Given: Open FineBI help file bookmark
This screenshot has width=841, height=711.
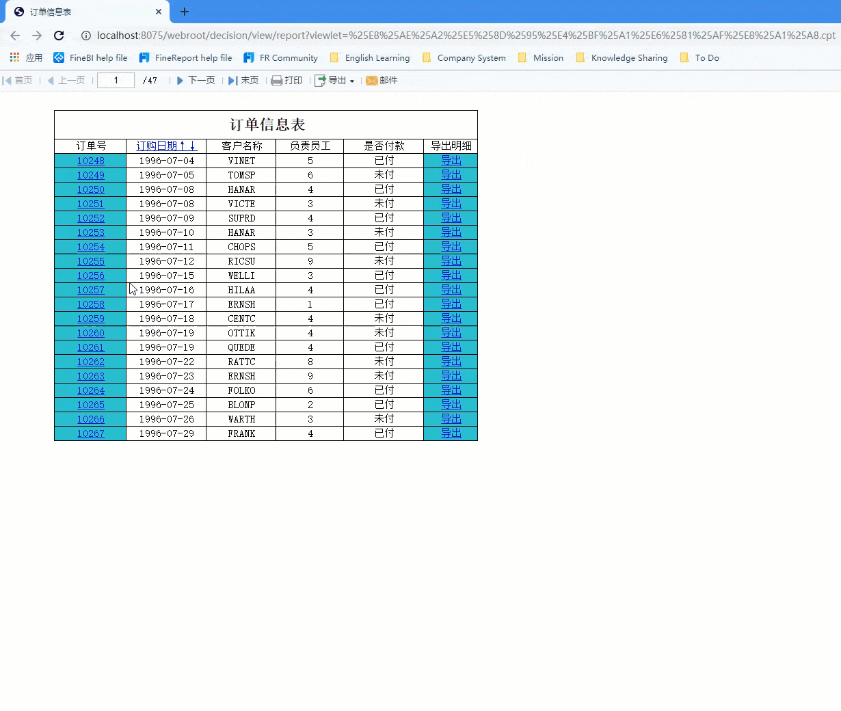Looking at the screenshot, I should (x=90, y=57).
